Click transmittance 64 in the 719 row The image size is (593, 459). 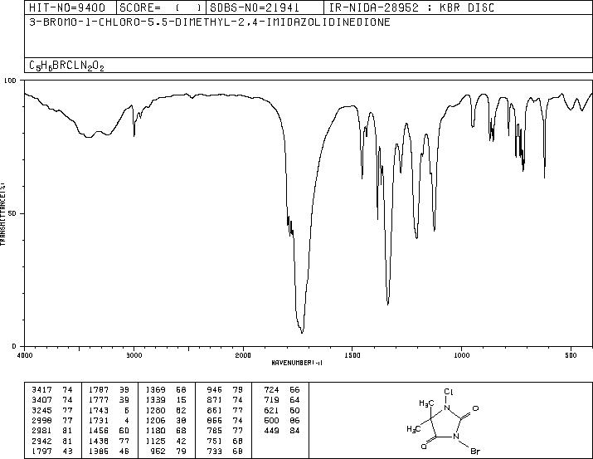click(294, 399)
